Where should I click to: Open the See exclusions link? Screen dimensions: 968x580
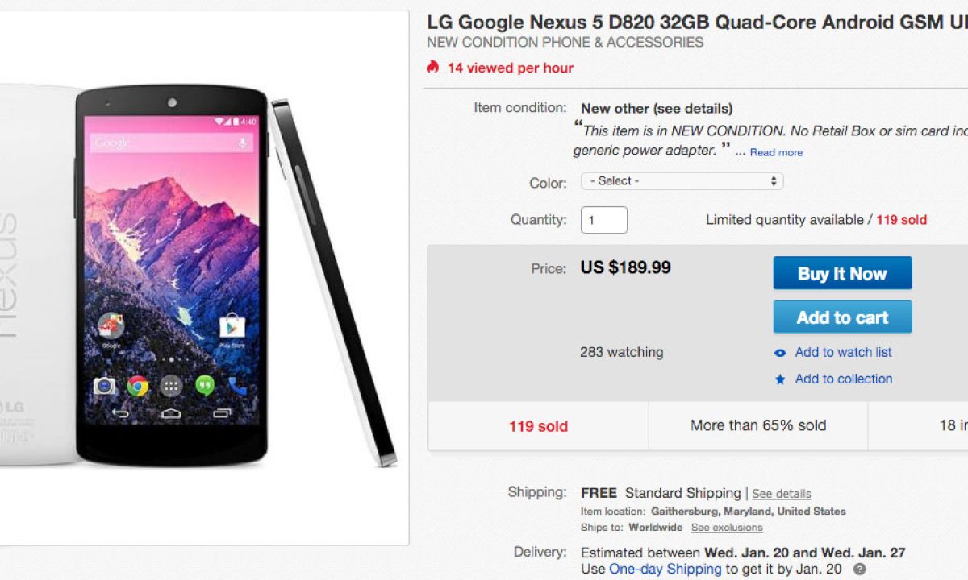click(x=726, y=528)
